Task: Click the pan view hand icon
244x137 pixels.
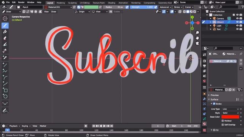Action: click(197, 38)
